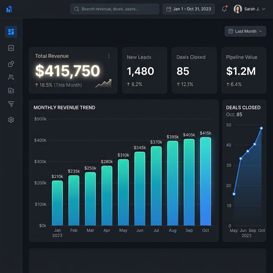Click the $415,750 total revenue figure

pos(67,71)
